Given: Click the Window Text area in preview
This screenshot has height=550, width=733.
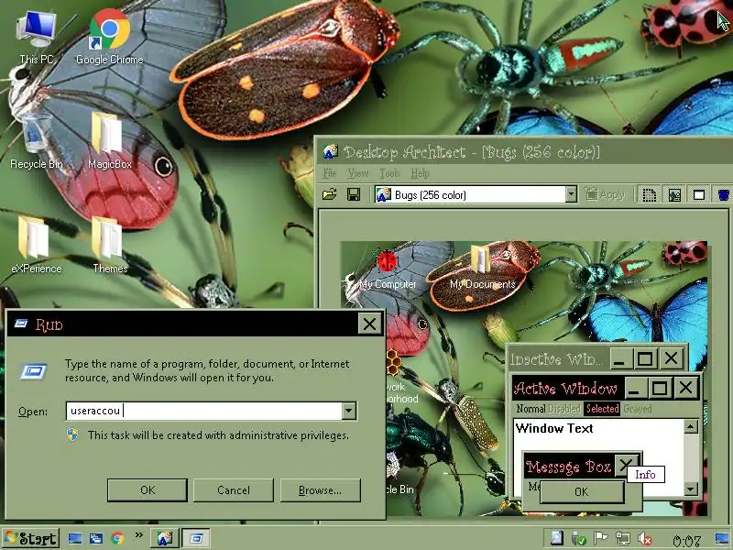Looking at the screenshot, I should tap(554, 428).
